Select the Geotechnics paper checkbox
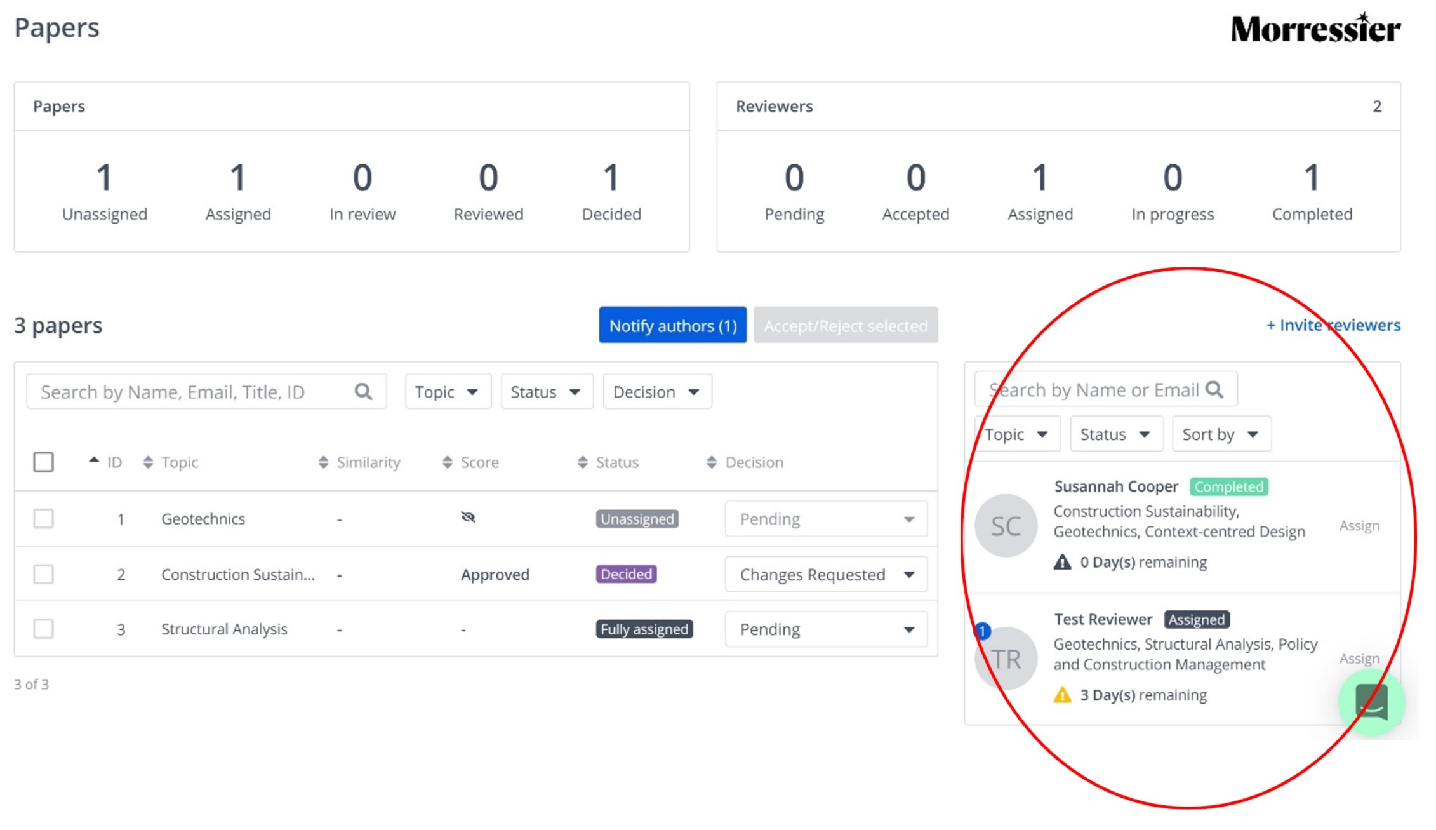The height and width of the screenshot is (830, 1436). (43, 518)
